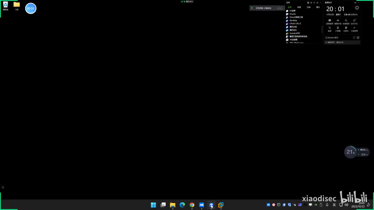Image resolution: width=374 pixels, height=210 pixels.
Task: Click the 20:01 clock in 桌面助手
Action: pyautogui.click(x=335, y=9)
